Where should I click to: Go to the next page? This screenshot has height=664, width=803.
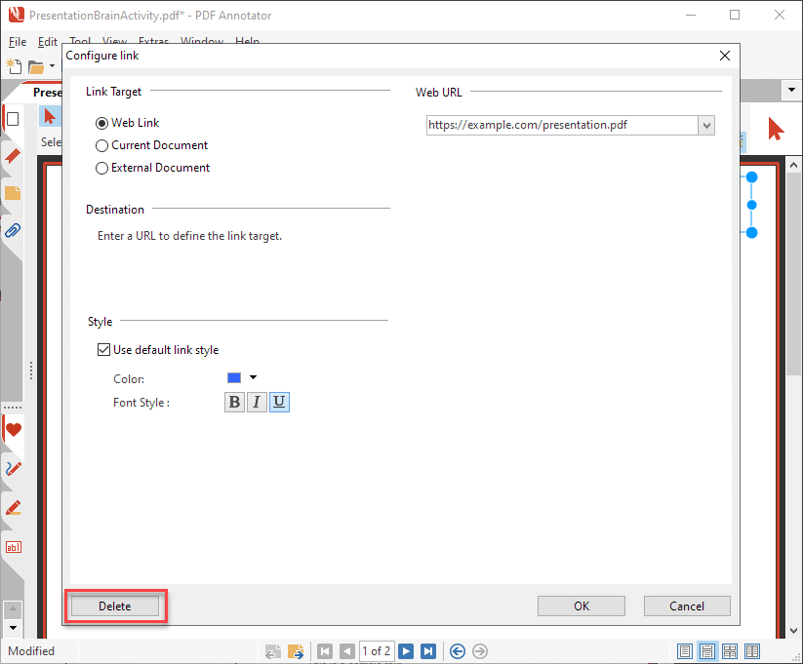point(406,651)
